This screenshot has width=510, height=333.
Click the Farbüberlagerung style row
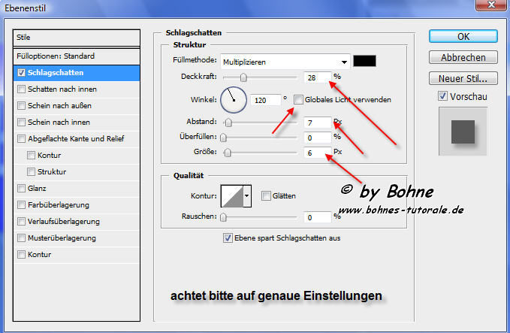77,204
